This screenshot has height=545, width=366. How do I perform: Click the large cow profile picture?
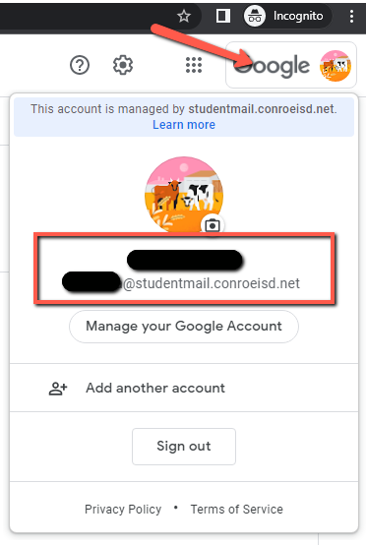(x=184, y=194)
